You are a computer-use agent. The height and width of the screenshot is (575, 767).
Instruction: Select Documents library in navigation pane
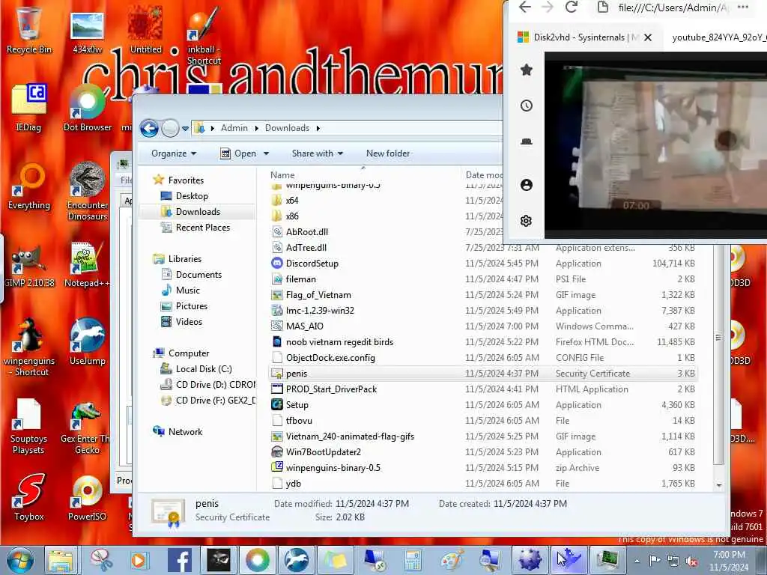pos(198,275)
